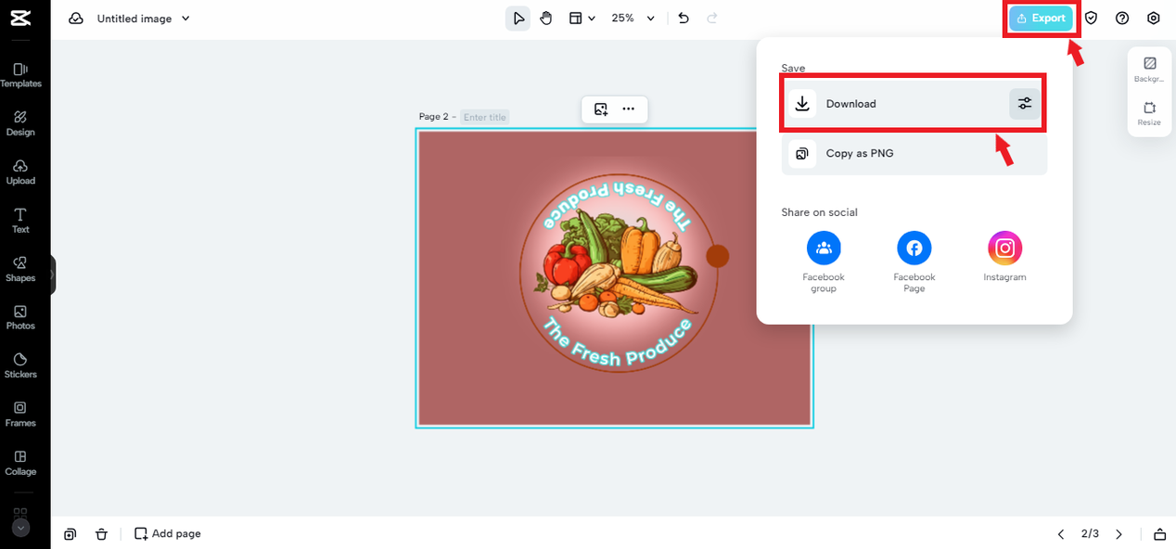Click the brown circle handle on the logo
The height and width of the screenshot is (549, 1176).
718,256
